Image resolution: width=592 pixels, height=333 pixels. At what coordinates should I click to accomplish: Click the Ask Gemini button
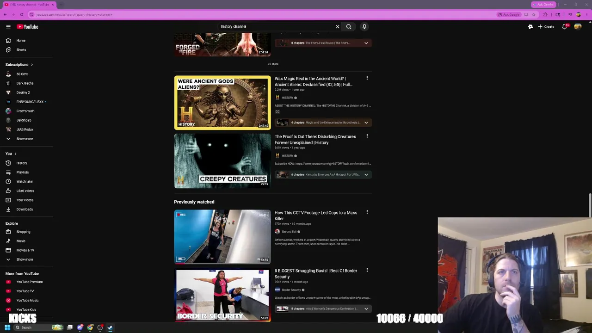pyautogui.click(x=543, y=5)
